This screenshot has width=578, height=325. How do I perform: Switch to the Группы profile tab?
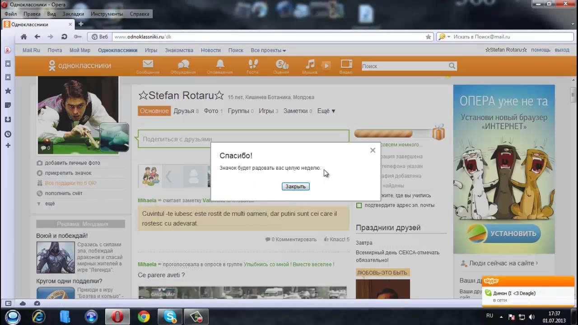pyautogui.click(x=241, y=111)
